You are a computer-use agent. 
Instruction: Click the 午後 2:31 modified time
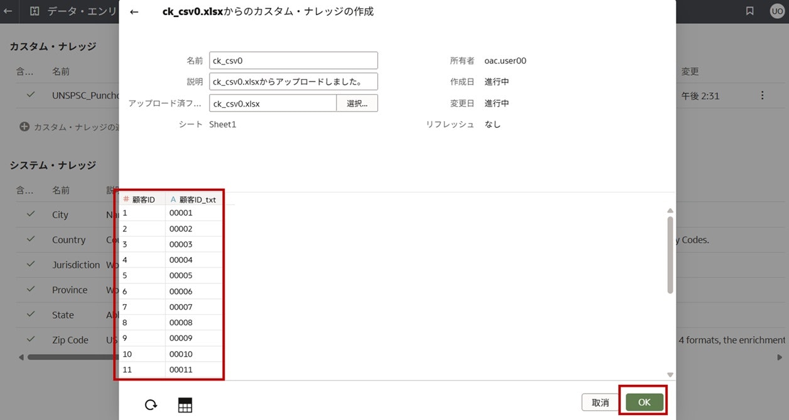700,95
